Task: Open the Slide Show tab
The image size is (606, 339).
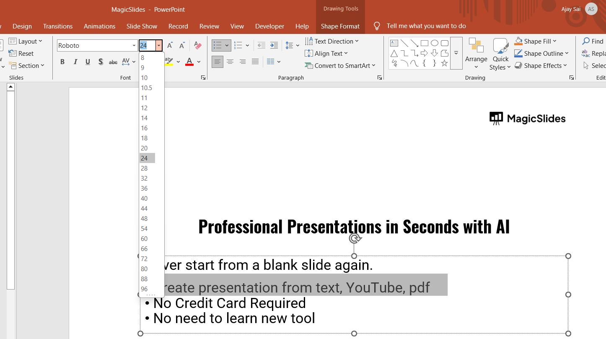Action: (x=142, y=26)
